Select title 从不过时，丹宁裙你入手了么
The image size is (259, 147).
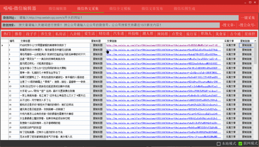tap(35, 100)
